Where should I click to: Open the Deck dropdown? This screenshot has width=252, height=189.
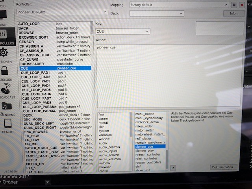[x=157, y=13]
